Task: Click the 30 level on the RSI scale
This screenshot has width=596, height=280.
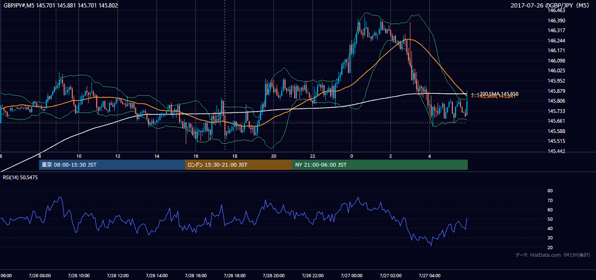Action: pyautogui.click(x=550, y=238)
